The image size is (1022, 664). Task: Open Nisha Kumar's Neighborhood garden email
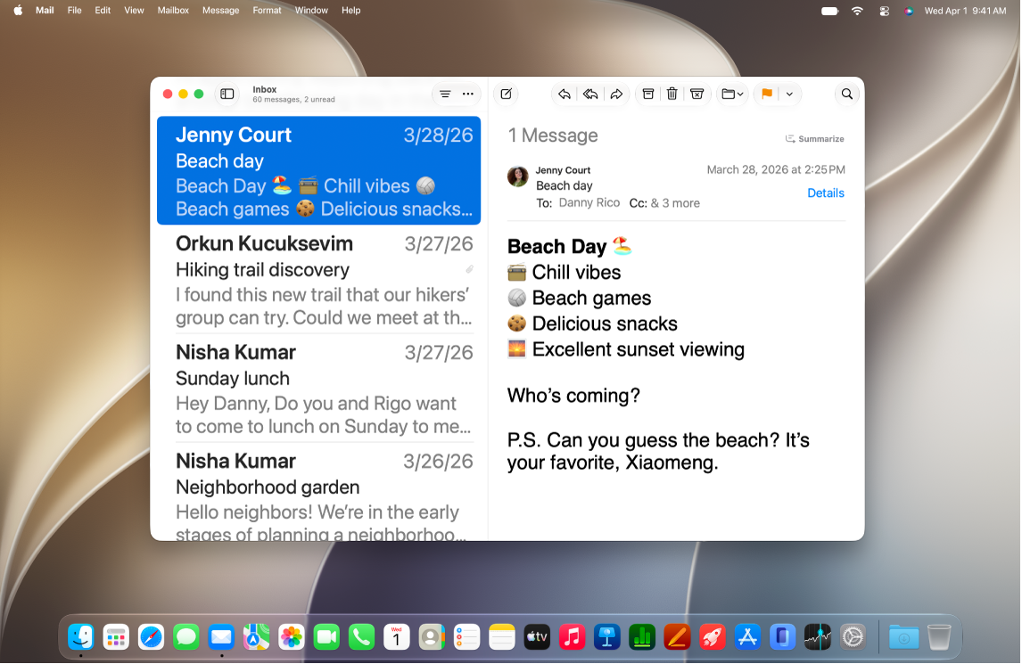(x=318, y=494)
